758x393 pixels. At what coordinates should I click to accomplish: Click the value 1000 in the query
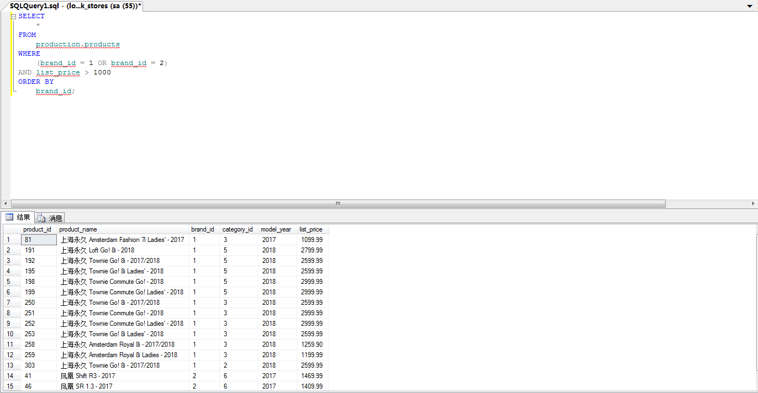(x=102, y=72)
